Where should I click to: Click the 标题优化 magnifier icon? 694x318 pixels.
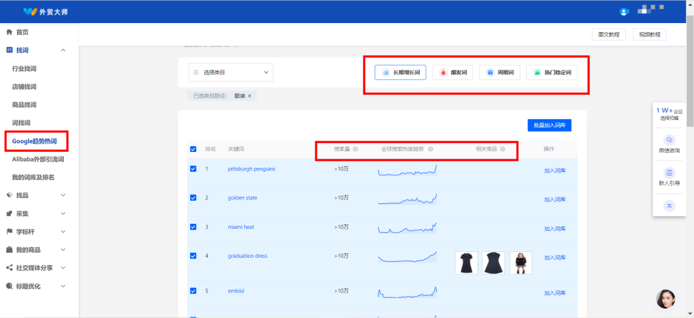pyautogui.click(x=9, y=286)
